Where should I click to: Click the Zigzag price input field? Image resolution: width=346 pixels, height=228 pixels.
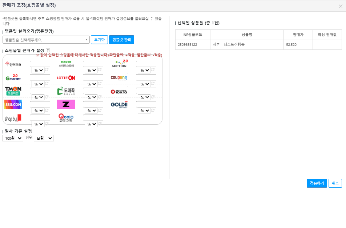93,104
